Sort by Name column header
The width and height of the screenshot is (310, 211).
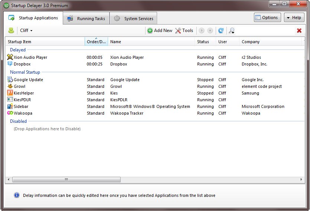151,42
